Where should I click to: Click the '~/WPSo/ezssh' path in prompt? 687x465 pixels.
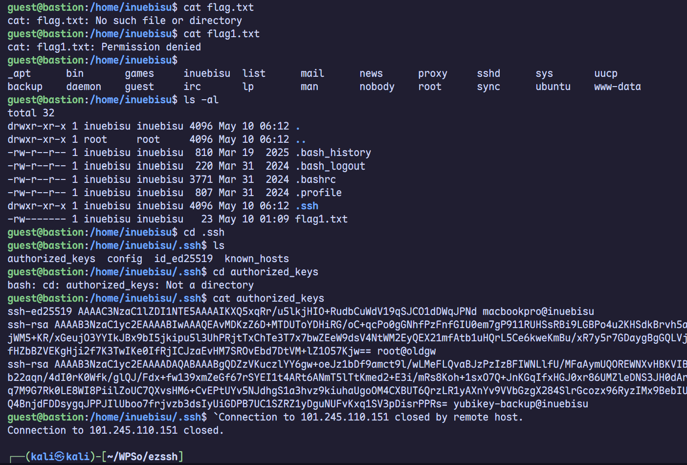142,456
